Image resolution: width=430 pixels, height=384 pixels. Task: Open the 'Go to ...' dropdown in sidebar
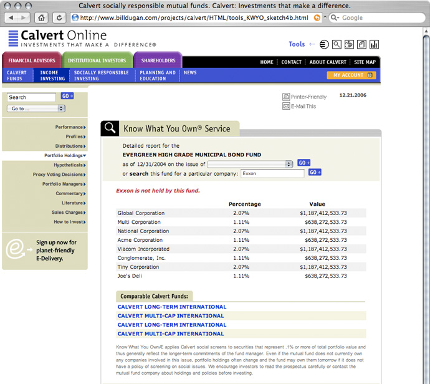(x=36, y=108)
